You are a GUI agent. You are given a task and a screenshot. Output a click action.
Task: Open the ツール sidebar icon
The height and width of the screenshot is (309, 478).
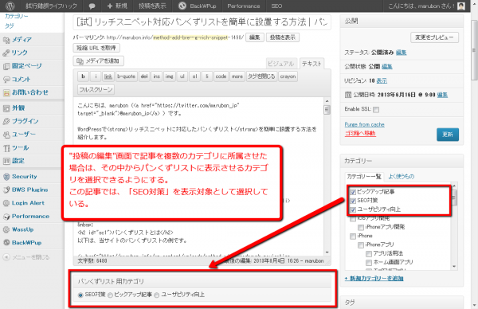point(6,148)
